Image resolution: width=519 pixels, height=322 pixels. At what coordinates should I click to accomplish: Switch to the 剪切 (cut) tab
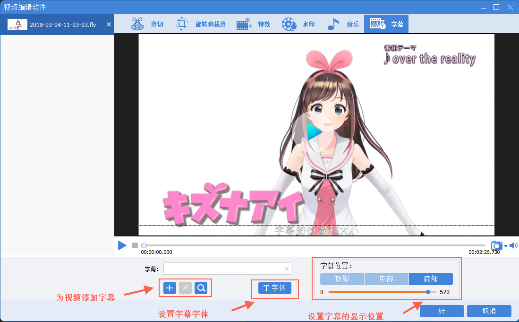147,24
